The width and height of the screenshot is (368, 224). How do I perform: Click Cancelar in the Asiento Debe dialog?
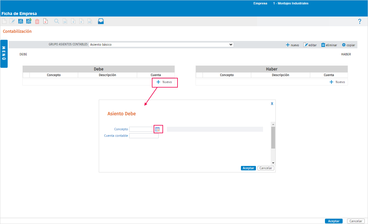(x=266, y=168)
